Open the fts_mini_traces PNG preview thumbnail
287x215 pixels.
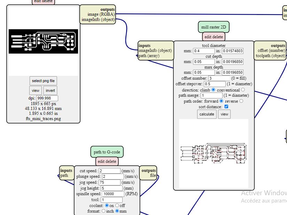[x=44, y=41]
